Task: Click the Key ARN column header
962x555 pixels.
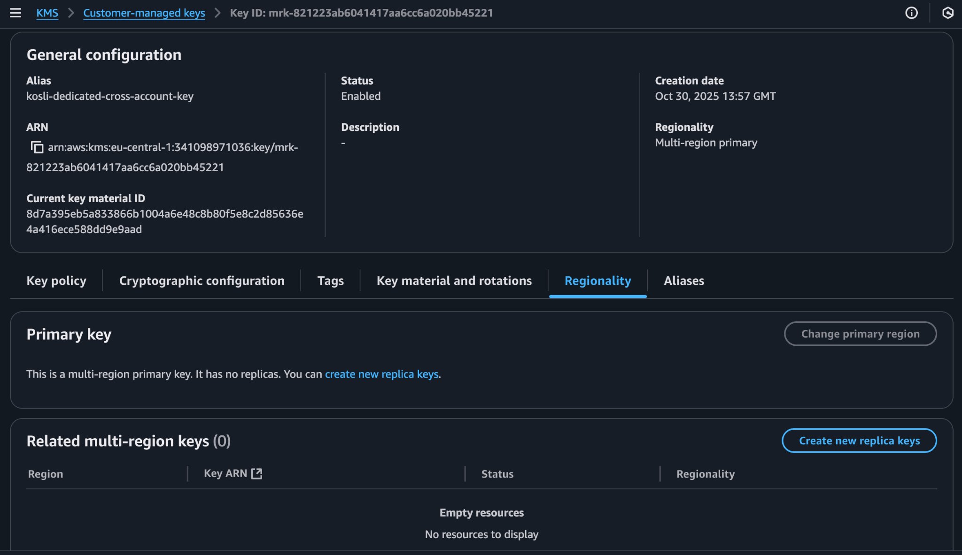Action: pyautogui.click(x=225, y=473)
